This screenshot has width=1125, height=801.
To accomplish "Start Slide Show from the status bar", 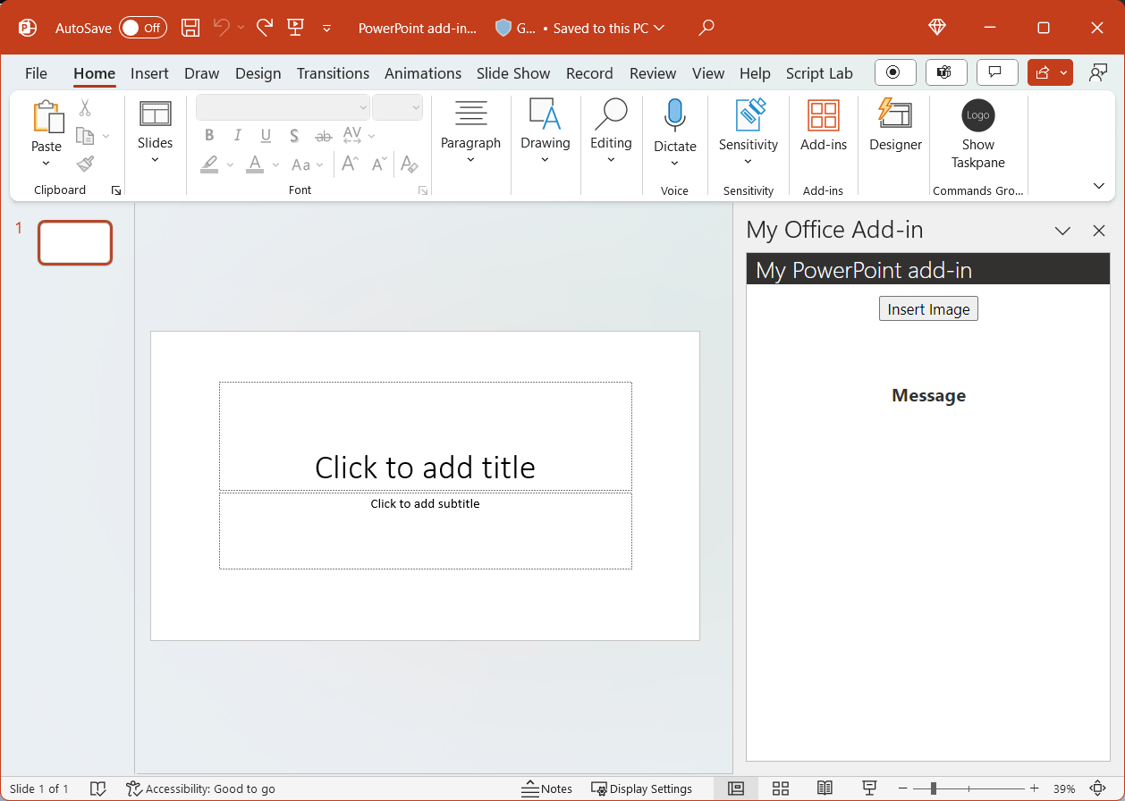I will 869,788.
